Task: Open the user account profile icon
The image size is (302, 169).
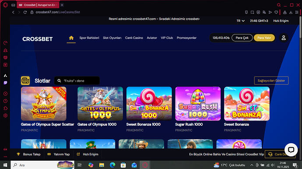Action: [x=284, y=38]
